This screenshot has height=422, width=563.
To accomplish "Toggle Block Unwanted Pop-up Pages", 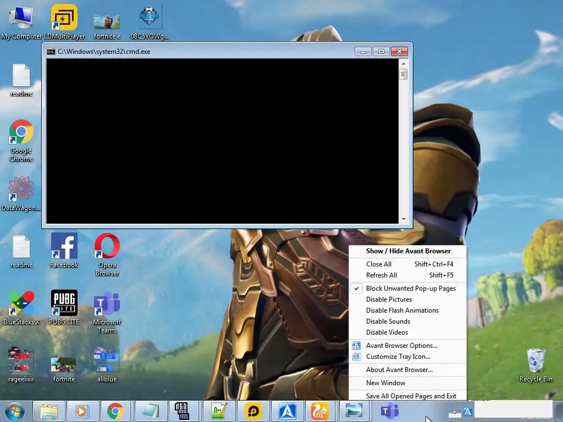I will pyautogui.click(x=407, y=288).
